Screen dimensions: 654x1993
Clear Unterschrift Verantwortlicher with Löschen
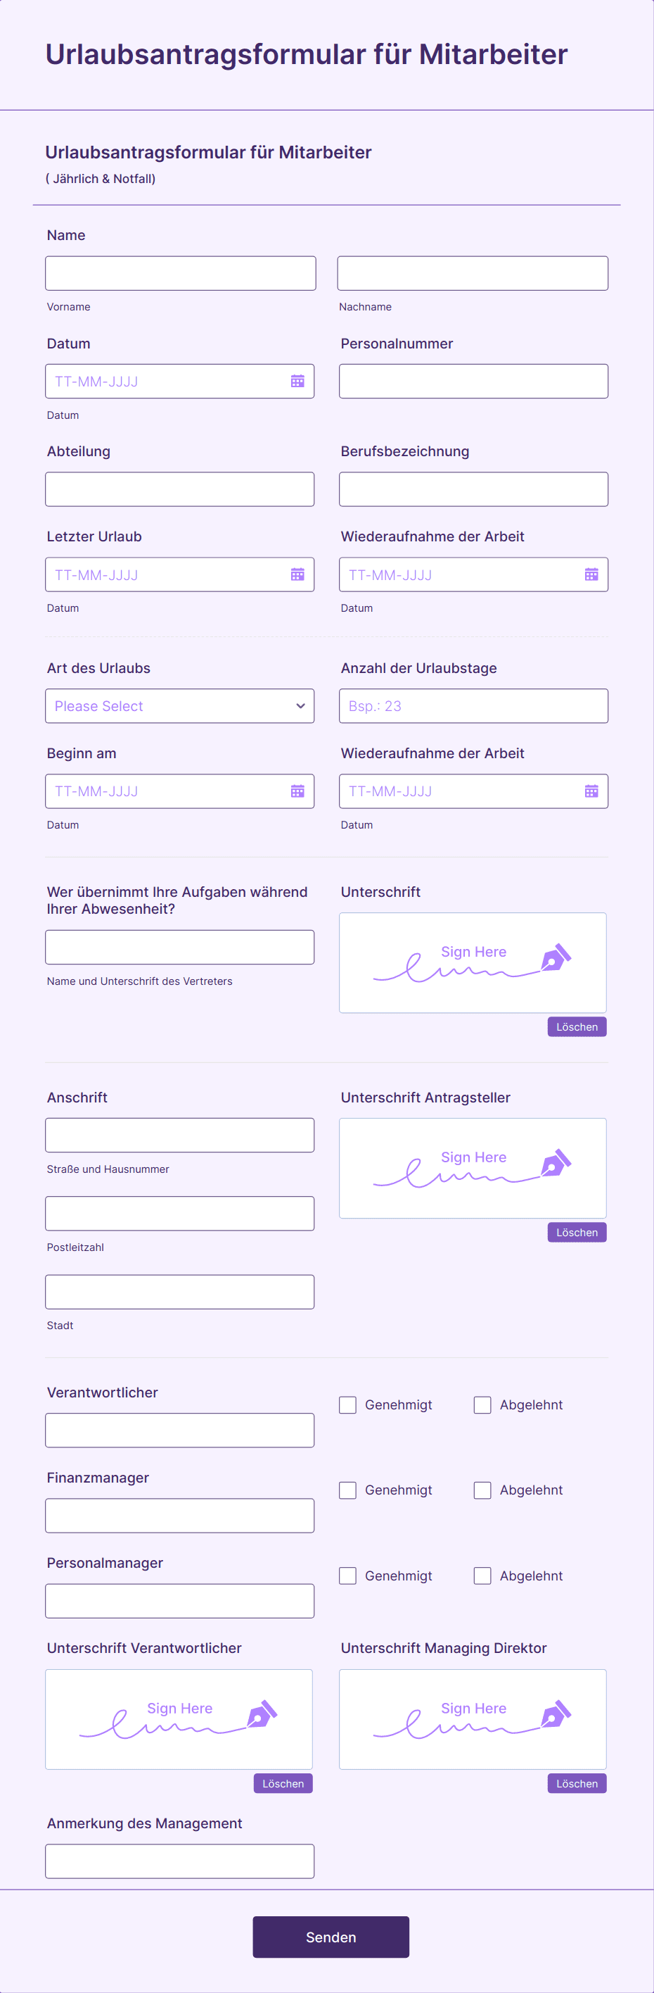point(283,1784)
